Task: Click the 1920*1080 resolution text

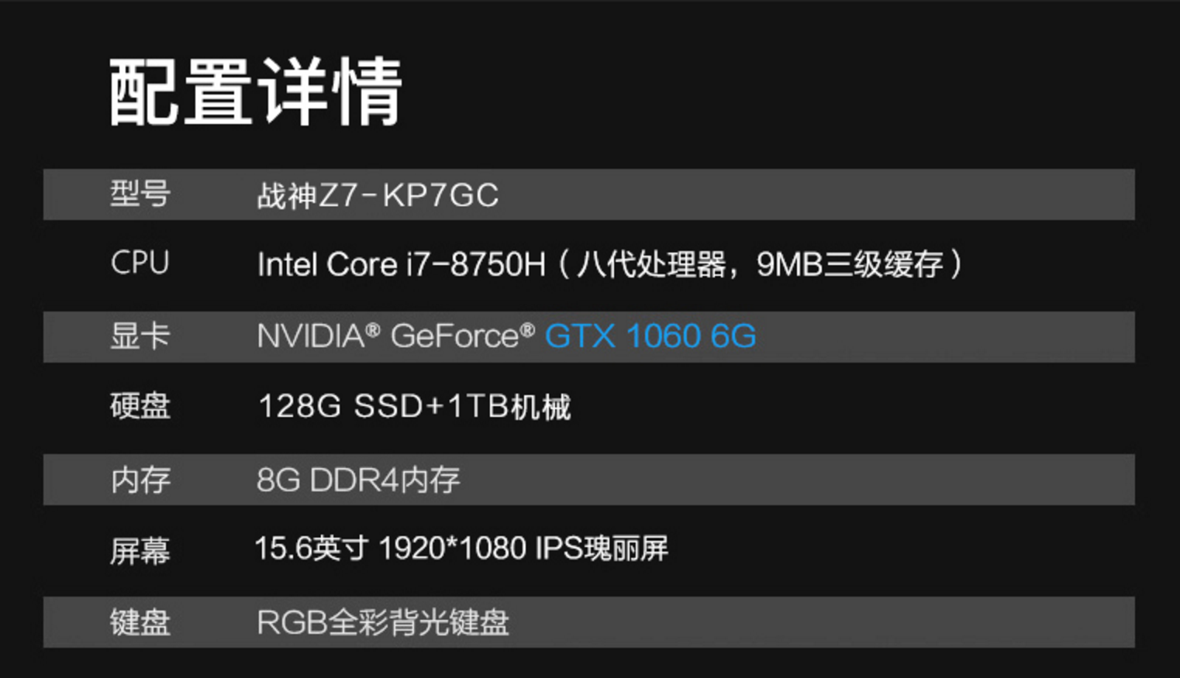Action: pos(453,549)
